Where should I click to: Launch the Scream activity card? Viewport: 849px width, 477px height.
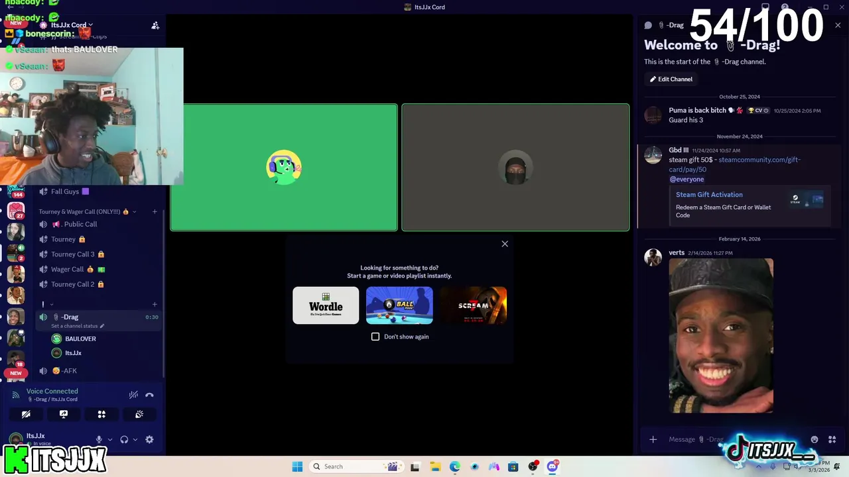474,305
